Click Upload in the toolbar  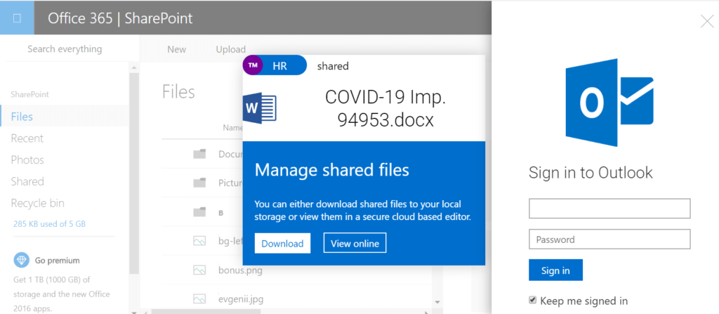point(230,49)
